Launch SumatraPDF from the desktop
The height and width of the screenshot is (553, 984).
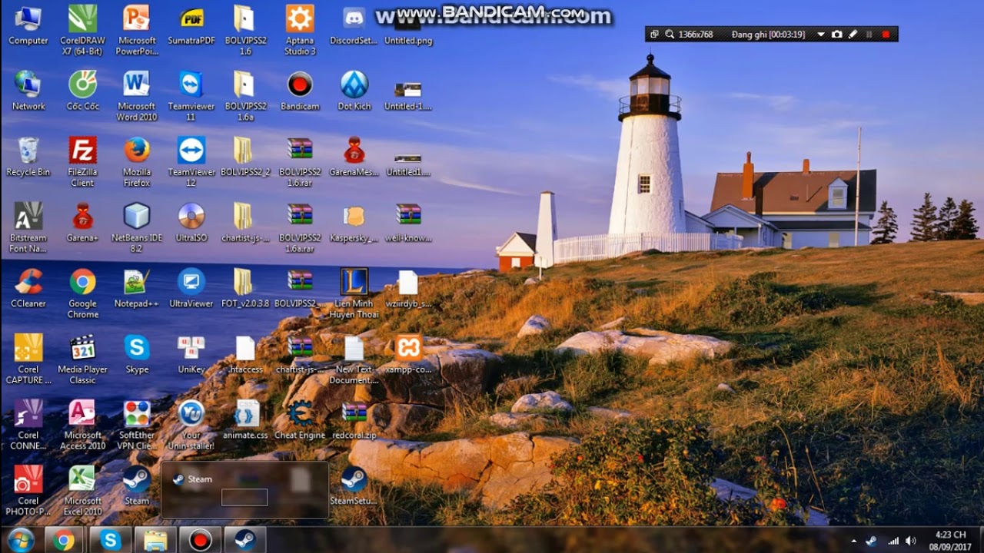point(191,25)
